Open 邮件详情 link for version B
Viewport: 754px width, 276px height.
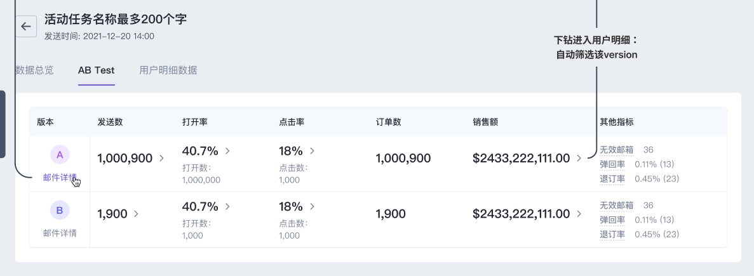click(60, 233)
